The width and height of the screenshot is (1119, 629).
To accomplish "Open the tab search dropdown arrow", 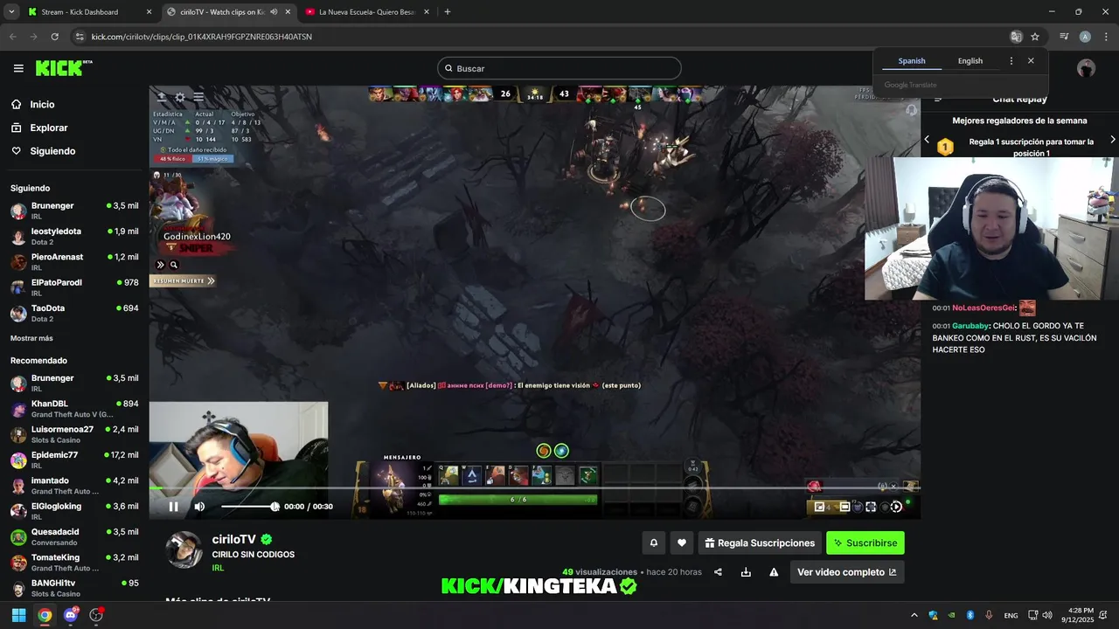I will (x=10, y=12).
